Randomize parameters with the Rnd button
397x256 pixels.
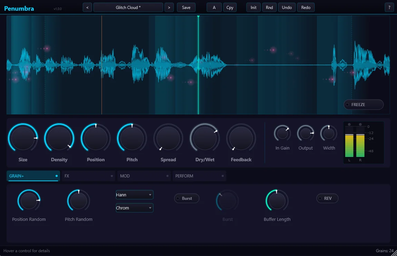269,8
